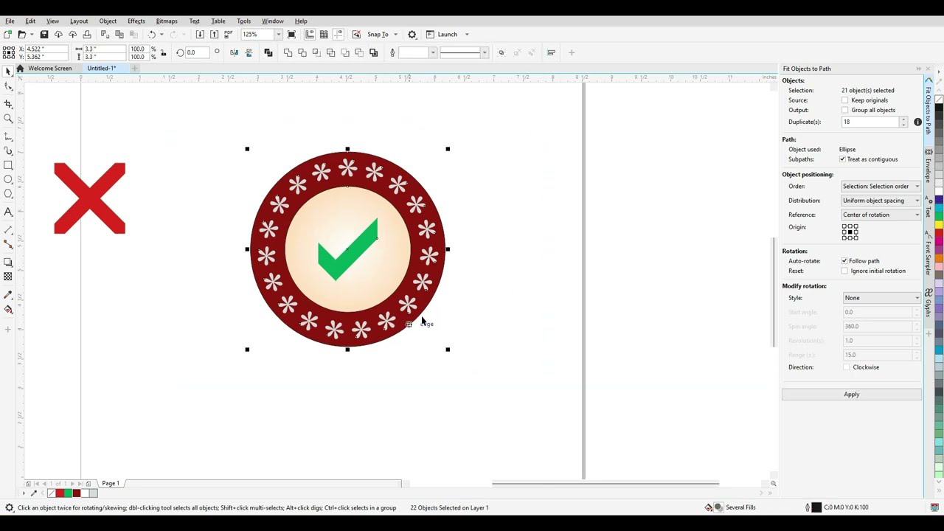Viewport: 944px width, 531px height.
Task: Open the Distribution dropdown
Action: tap(881, 201)
